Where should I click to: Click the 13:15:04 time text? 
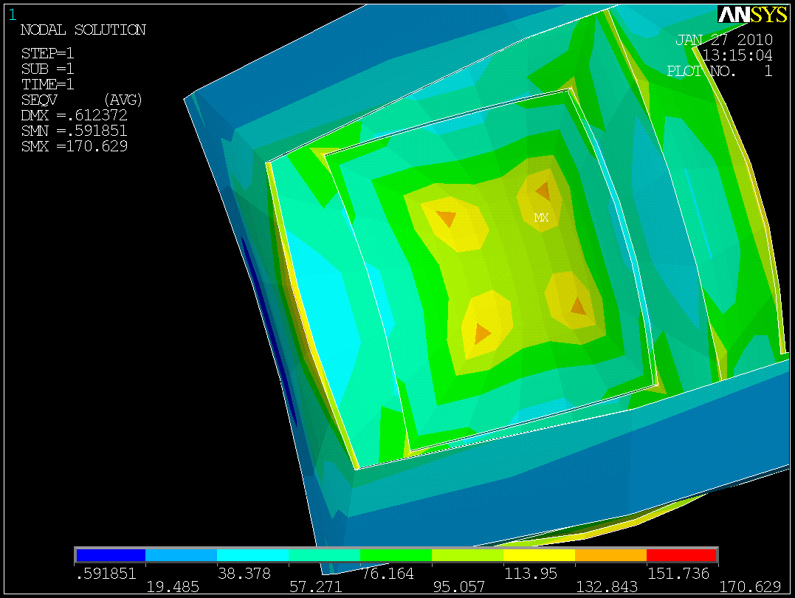(x=737, y=55)
